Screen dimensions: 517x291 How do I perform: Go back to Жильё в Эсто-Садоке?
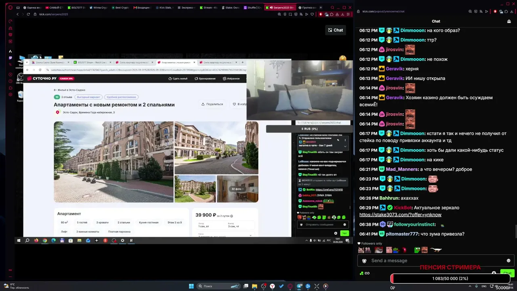click(x=69, y=90)
